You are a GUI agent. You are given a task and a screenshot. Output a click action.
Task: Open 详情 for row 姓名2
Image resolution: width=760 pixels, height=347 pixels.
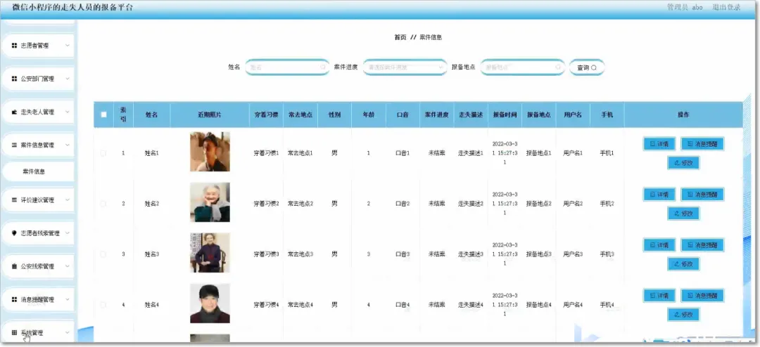click(659, 195)
